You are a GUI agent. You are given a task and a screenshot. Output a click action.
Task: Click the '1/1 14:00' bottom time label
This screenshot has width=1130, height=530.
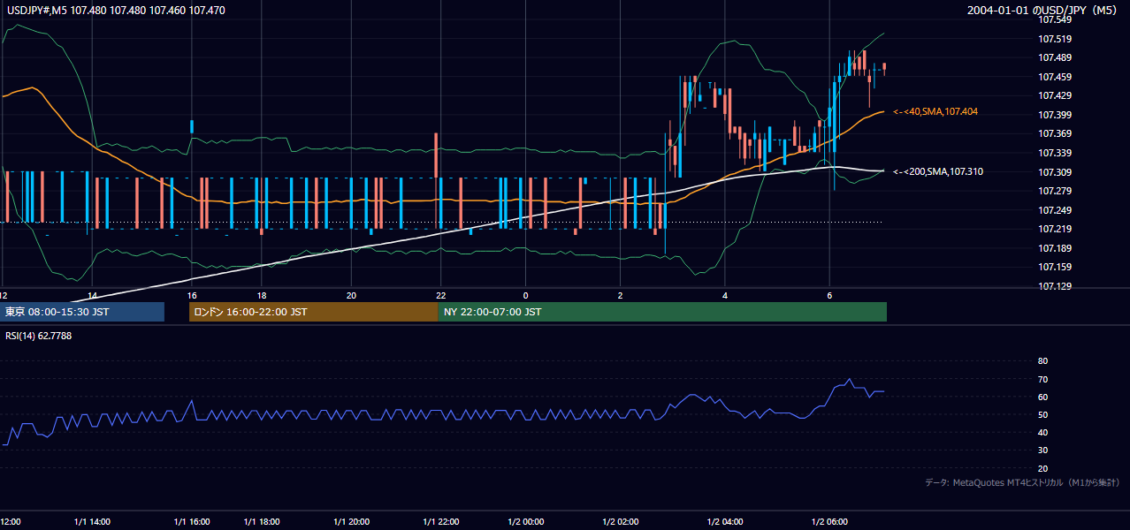click(92, 521)
